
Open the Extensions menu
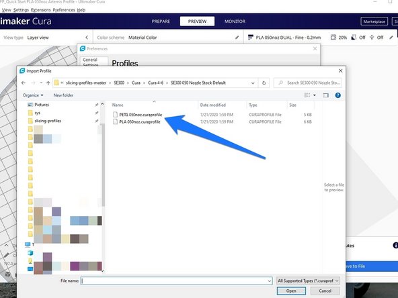40,10
